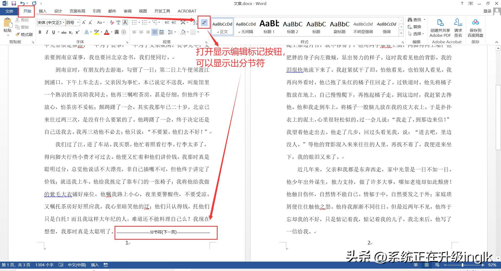Open the File (文件) tab
501x271 pixels.
click(9, 11)
